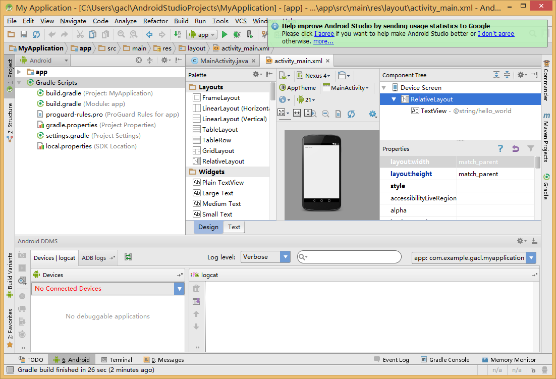This screenshot has height=379, width=556.
Task: Toggle the Properties expert filter funnel icon
Action: (x=530, y=148)
